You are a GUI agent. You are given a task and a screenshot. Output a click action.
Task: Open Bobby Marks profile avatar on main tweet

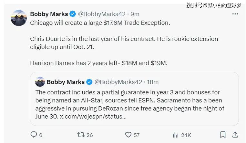coord(18,18)
